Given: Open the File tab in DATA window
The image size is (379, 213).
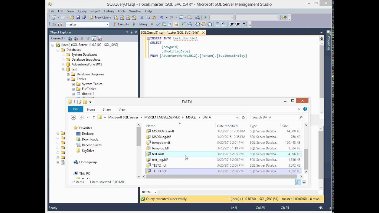Looking at the screenshot, I should point(76,109).
